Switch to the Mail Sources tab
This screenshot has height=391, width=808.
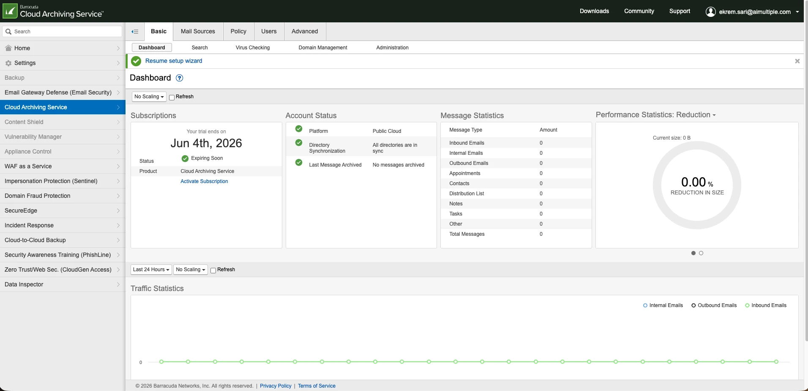pos(198,32)
